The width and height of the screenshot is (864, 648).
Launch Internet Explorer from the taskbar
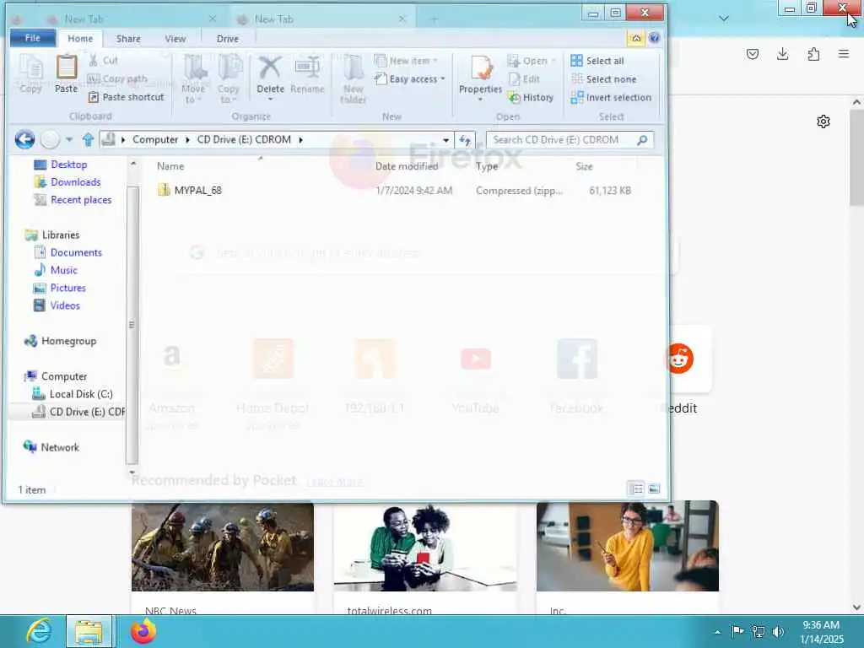40,631
